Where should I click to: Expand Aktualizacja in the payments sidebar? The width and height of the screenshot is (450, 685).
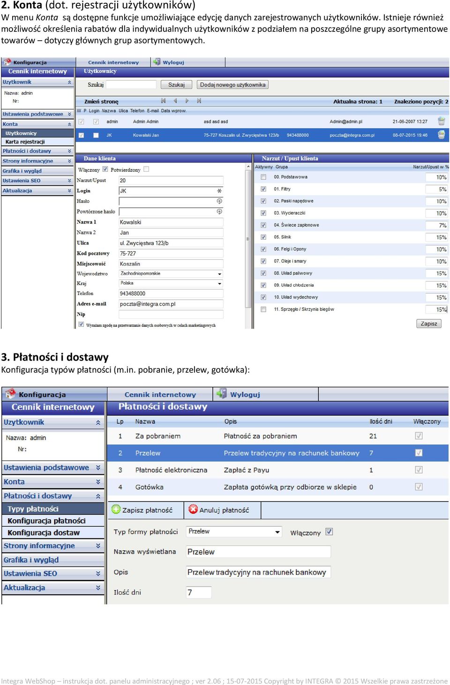click(x=98, y=588)
